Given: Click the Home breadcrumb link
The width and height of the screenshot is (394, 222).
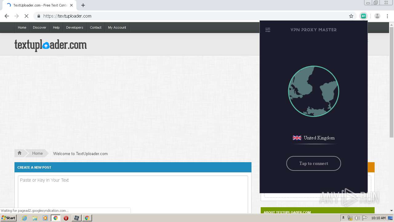Looking at the screenshot, I should [x=38, y=153].
